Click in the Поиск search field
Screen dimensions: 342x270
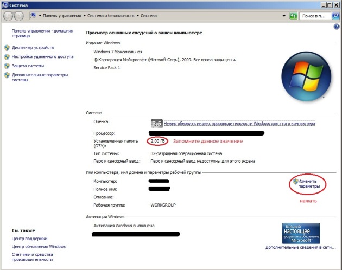point(315,16)
